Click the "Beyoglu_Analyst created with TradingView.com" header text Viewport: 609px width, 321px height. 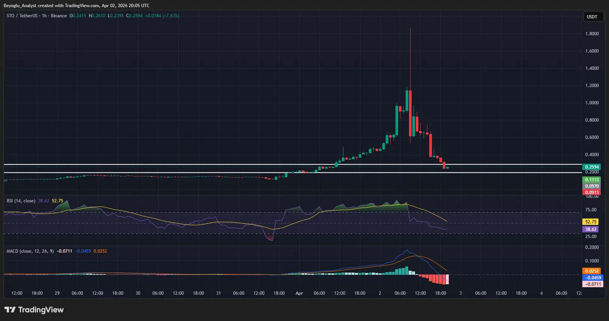(x=51, y=6)
